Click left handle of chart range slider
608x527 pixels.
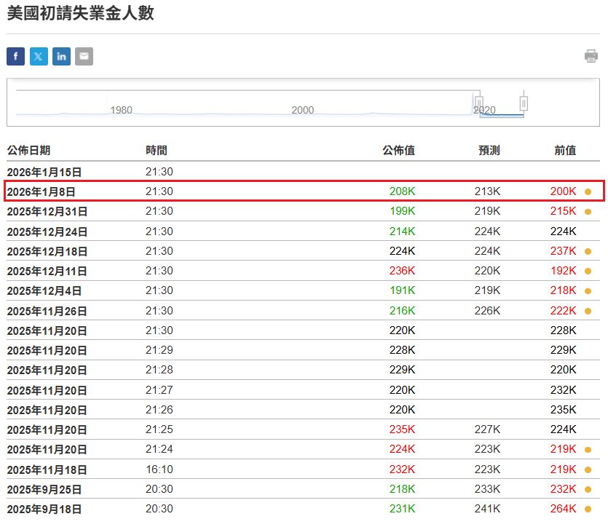click(479, 103)
